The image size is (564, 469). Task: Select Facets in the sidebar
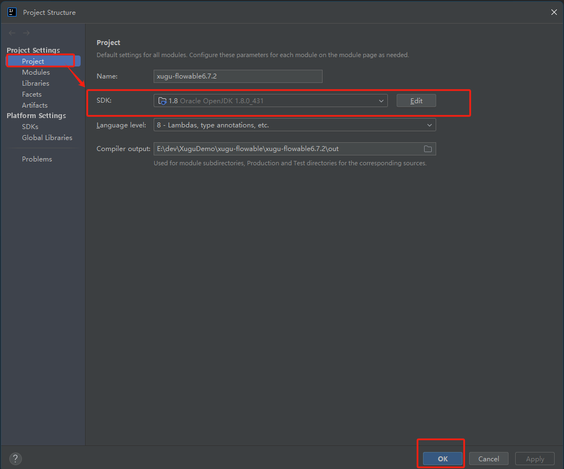[x=32, y=94]
